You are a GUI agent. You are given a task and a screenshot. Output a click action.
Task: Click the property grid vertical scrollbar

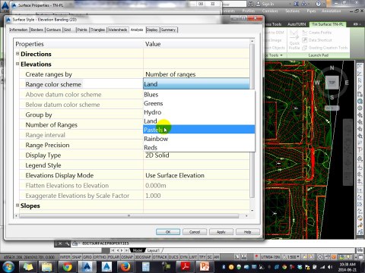[252, 121]
